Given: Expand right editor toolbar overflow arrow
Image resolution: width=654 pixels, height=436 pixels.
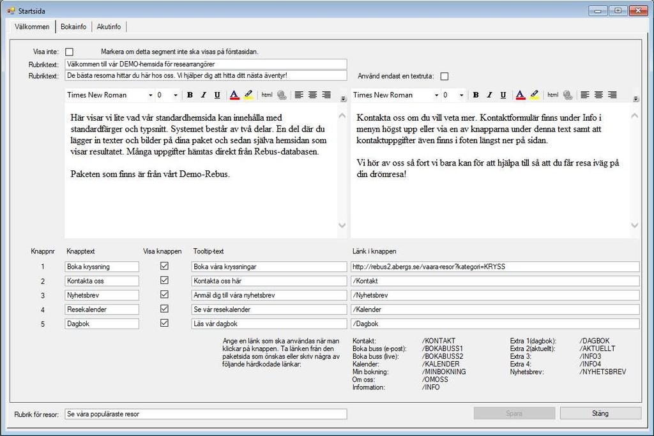Looking at the screenshot, I should coord(635,99).
